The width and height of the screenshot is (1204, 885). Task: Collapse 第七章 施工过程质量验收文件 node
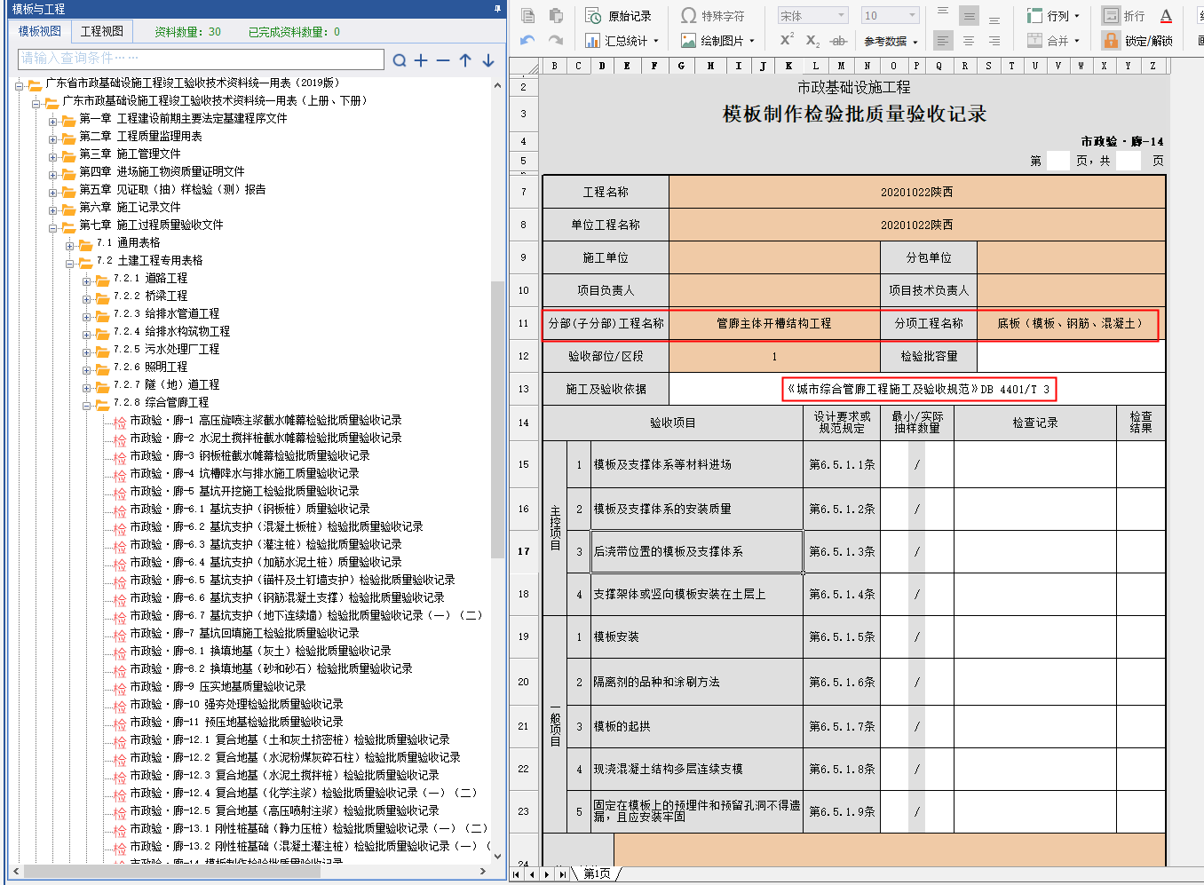pos(52,228)
